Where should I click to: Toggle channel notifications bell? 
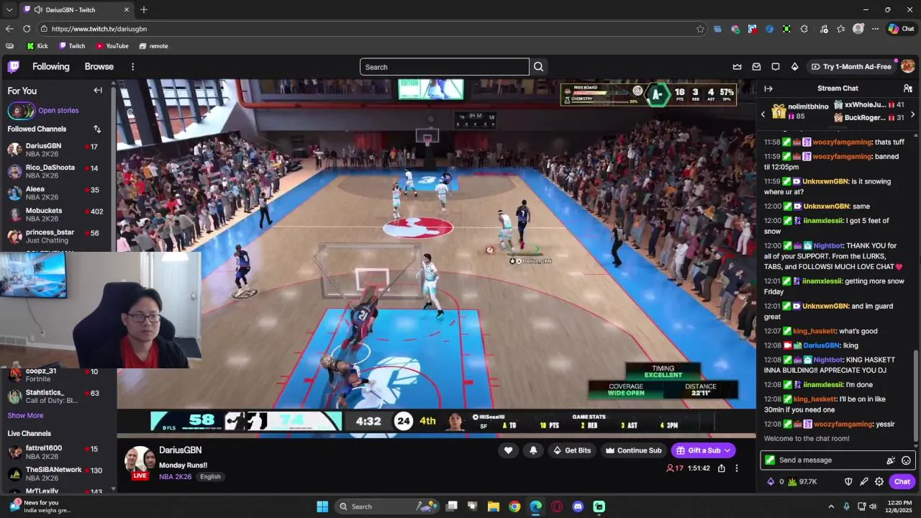533,450
